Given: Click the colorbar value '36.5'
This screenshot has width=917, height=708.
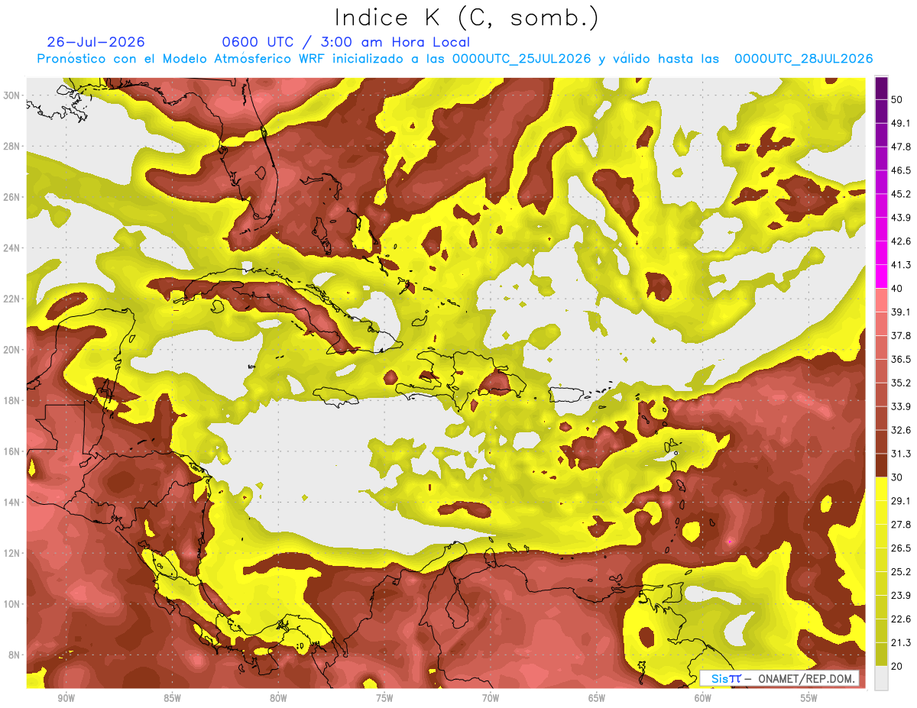Looking at the screenshot, I should (x=901, y=359).
